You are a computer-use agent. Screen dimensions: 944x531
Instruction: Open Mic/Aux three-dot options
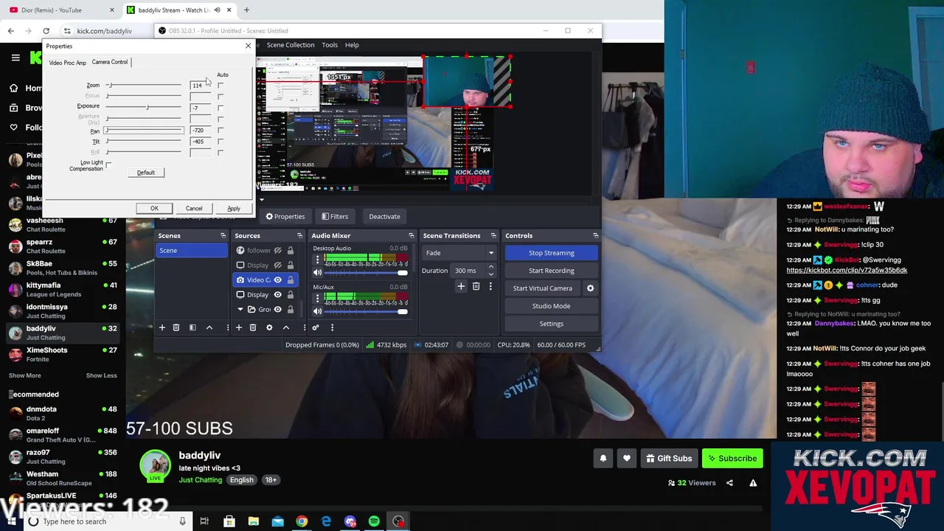318,298
